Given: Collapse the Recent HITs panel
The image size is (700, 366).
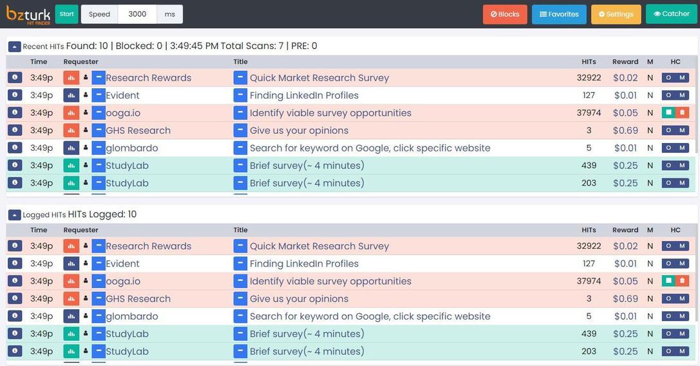Looking at the screenshot, I should [x=14, y=46].
